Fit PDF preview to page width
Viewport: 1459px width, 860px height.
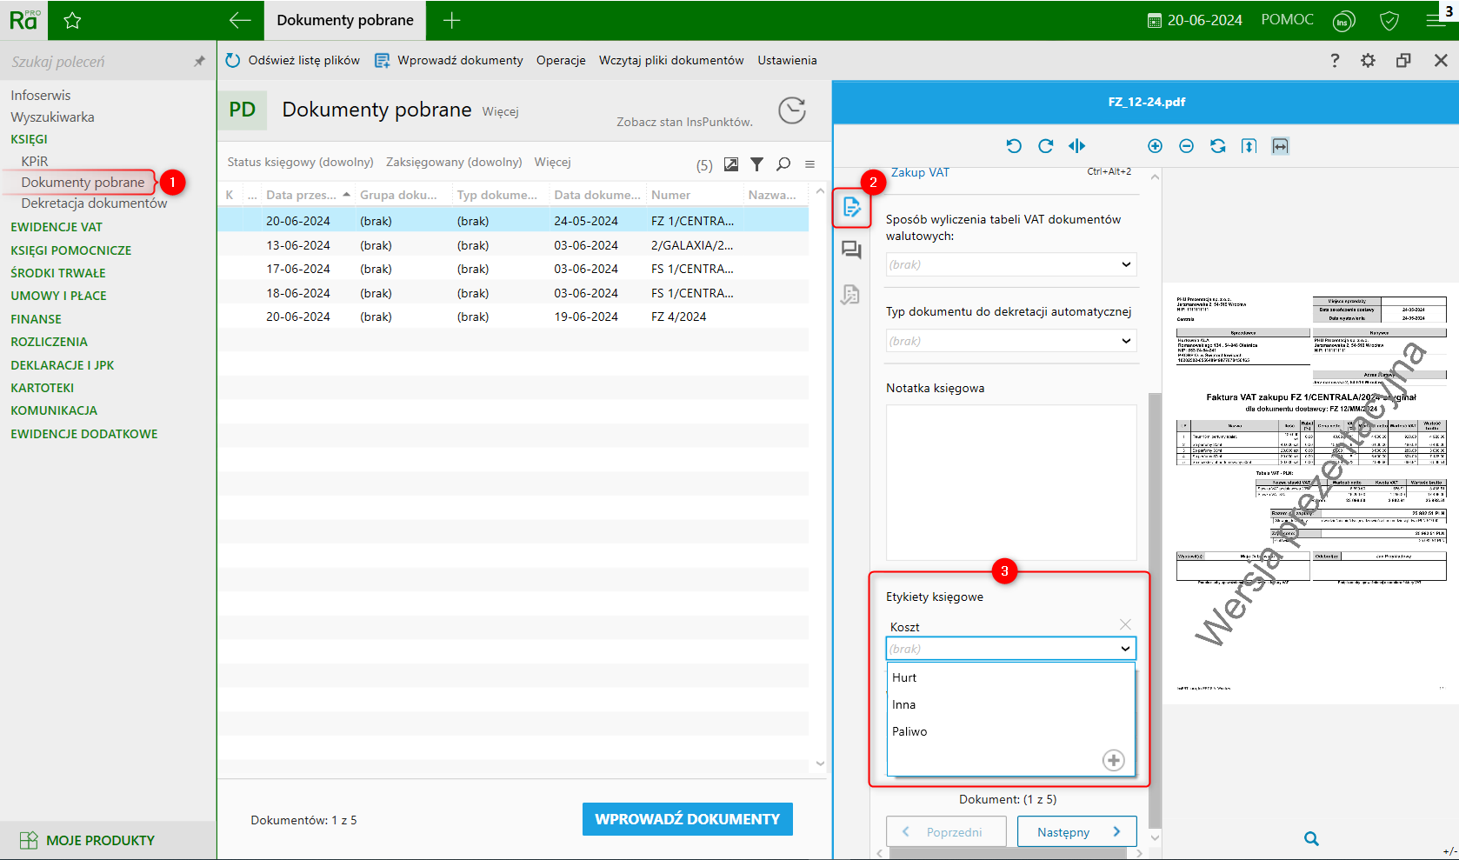click(x=1280, y=146)
